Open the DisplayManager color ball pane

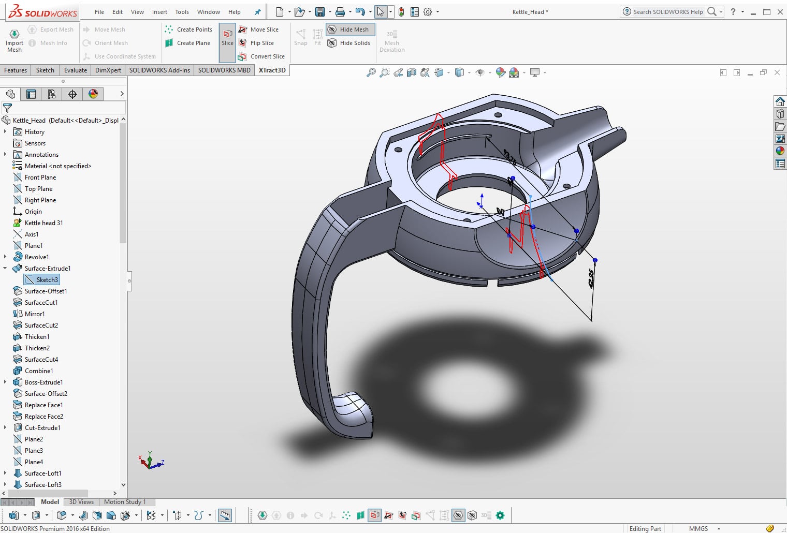pos(93,94)
